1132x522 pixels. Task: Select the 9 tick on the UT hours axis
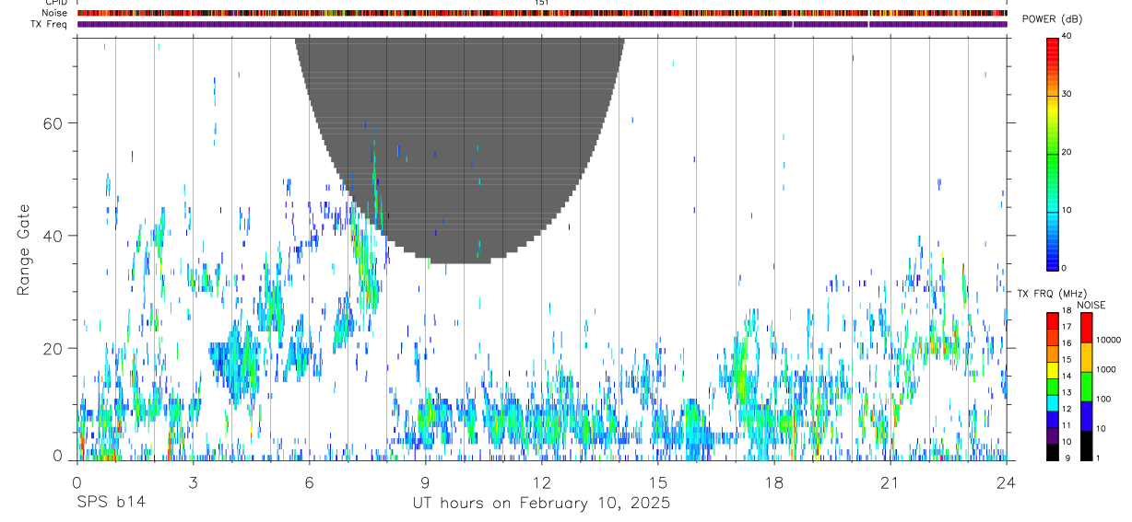pos(425,482)
